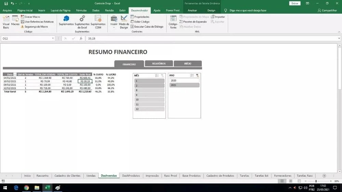Image resolution: width=342 pixels, height=192 pixels.
Task: Expand the formula bar
Action: tap(339, 38)
